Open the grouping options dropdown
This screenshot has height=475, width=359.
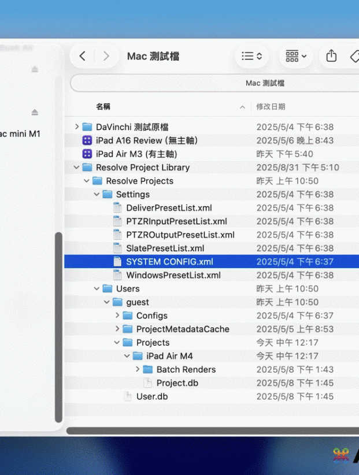(296, 56)
